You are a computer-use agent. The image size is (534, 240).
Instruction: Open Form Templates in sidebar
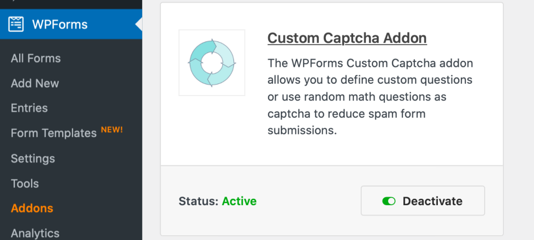point(54,133)
